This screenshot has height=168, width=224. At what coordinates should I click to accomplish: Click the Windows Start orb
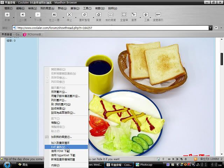pos(7,164)
